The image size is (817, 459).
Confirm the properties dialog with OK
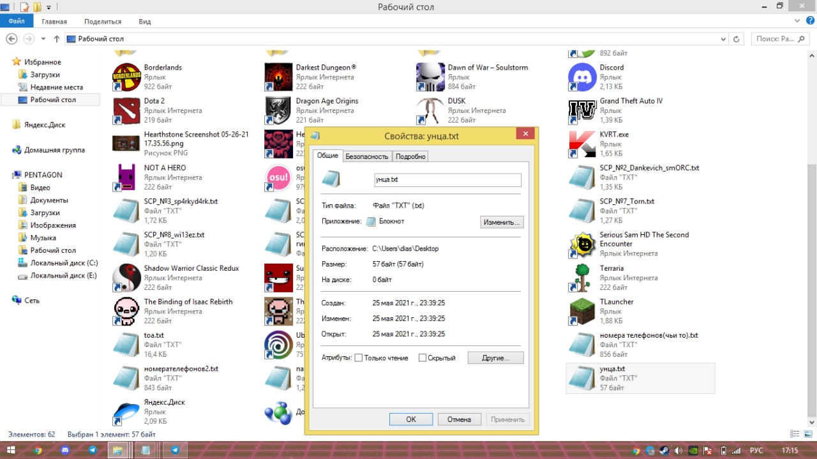pyautogui.click(x=411, y=419)
